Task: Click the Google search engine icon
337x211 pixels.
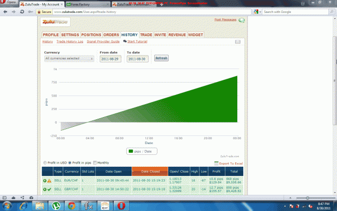Action: click(256, 12)
